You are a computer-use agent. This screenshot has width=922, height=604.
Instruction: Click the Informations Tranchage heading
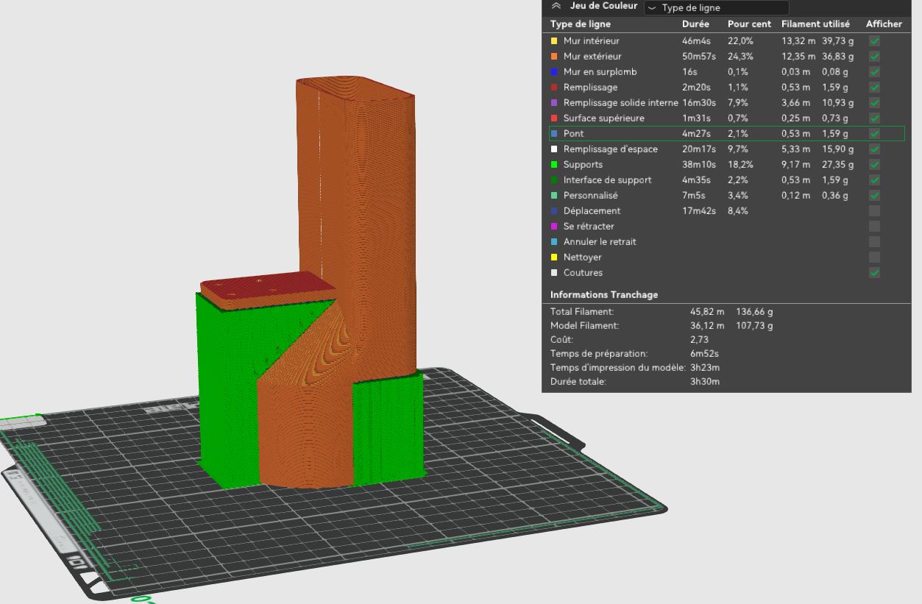[x=604, y=295]
